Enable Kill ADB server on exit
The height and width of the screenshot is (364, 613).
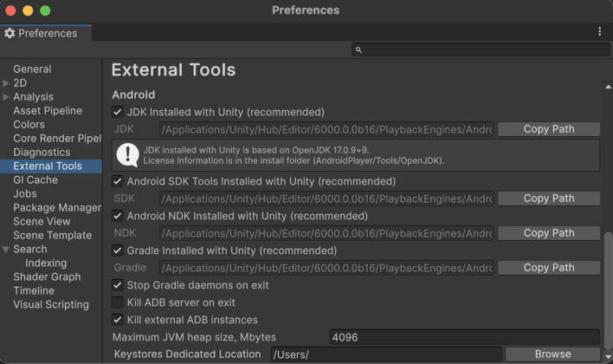[118, 302]
